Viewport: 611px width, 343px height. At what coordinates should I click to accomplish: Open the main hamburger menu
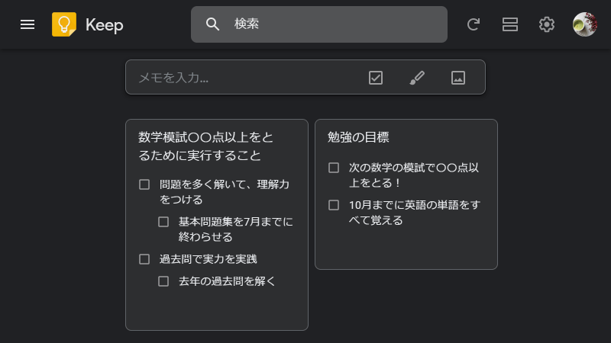coord(27,24)
